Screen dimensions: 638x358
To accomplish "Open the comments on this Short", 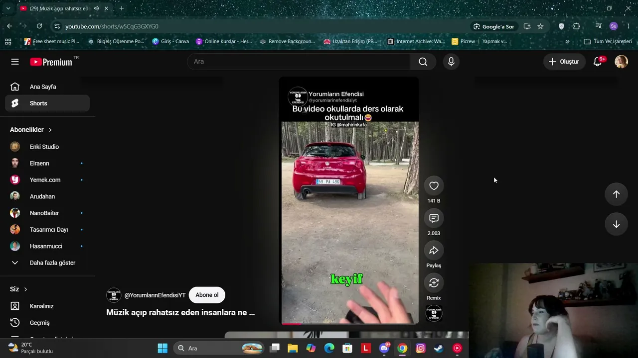I will click(434, 218).
